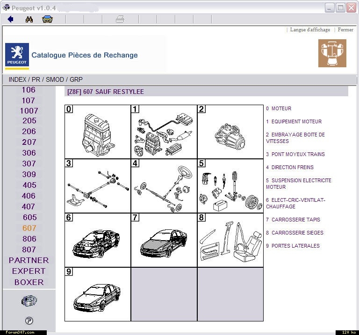Open 3 PONT MOYEUX TRAINS link
Viewport: 359px width, 335px height.
[x=295, y=154]
